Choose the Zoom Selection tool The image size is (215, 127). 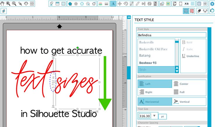[20, 4]
